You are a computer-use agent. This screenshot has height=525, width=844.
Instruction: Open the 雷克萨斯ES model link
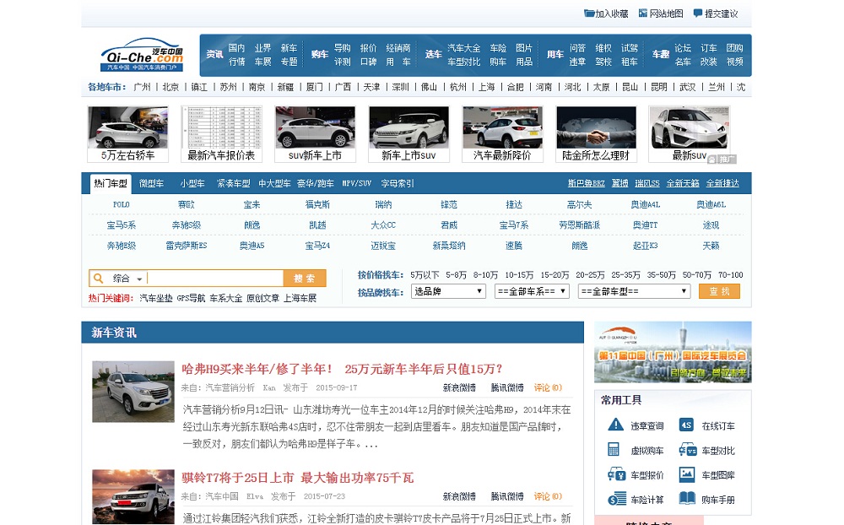pos(187,246)
